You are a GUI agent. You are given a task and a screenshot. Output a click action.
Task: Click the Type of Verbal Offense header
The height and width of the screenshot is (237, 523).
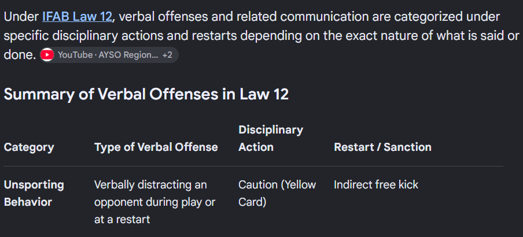pos(156,147)
